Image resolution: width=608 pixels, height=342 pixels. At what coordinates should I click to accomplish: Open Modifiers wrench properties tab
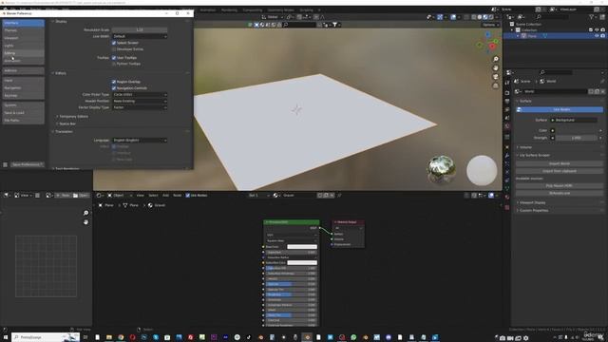pos(507,156)
